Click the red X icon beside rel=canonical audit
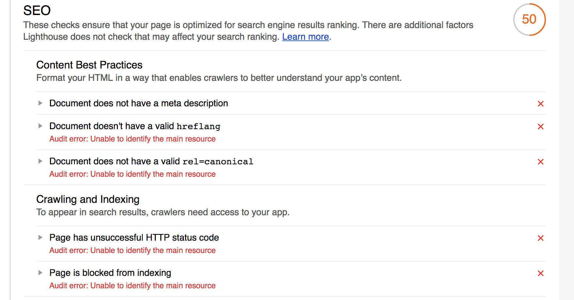The height and width of the screenshot is (300, 574). (541, 162)
